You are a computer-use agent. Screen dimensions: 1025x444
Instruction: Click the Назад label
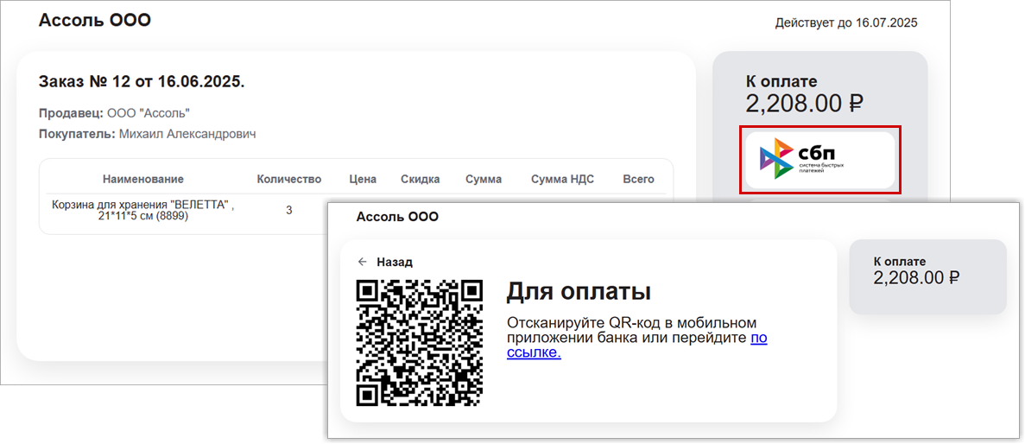395,263
